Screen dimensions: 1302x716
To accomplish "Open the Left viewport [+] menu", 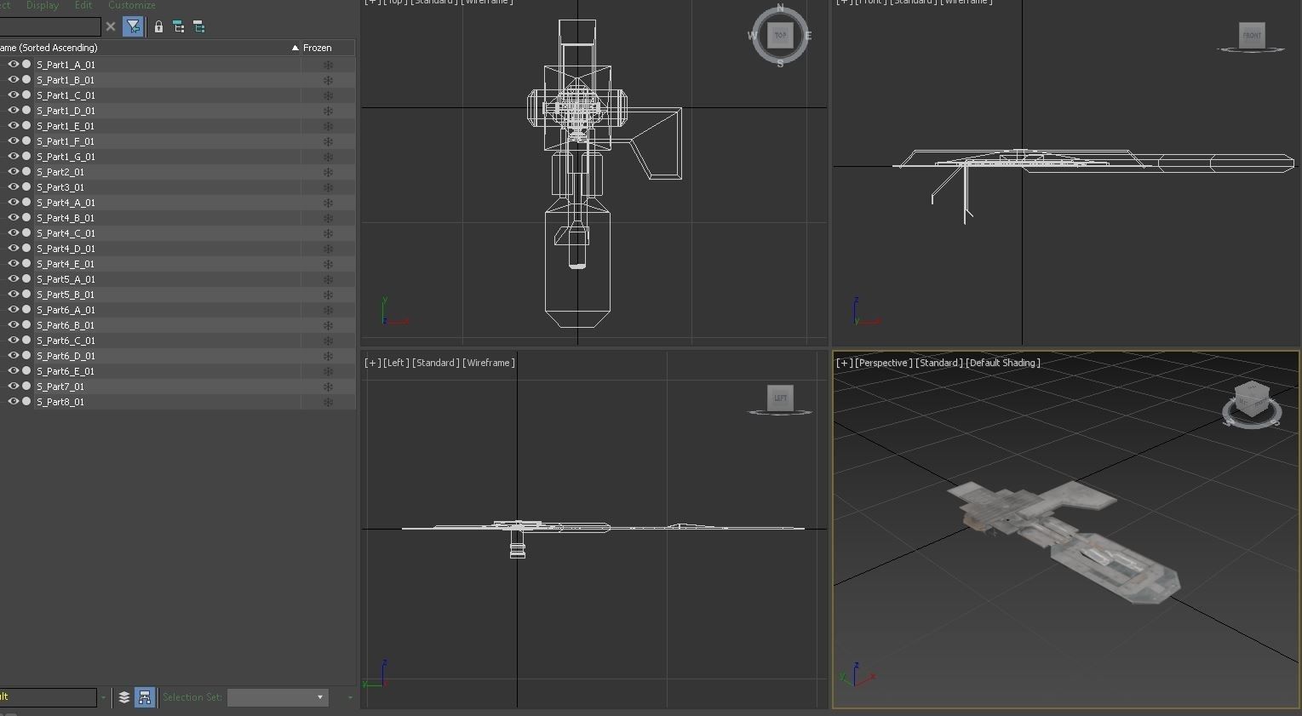I will click(372, 363).
